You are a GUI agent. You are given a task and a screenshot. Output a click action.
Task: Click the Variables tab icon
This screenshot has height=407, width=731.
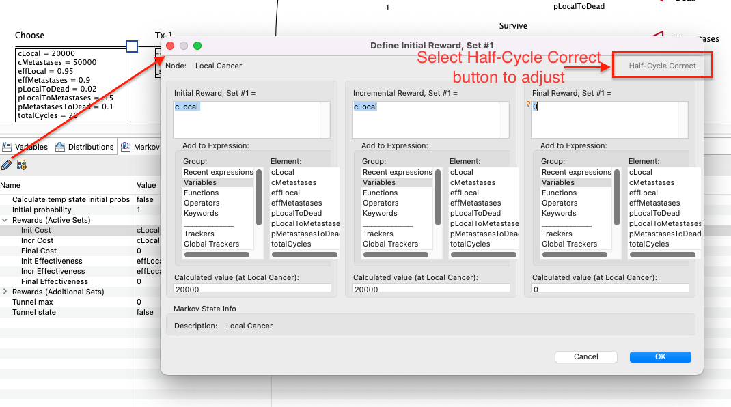(7, 147)
